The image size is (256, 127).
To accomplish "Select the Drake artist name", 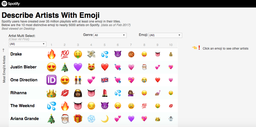I will 16,54.
